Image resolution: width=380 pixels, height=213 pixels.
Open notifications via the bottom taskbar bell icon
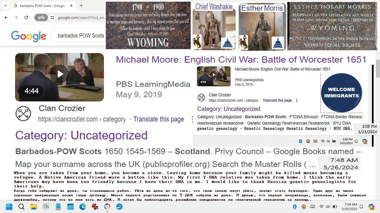click(x=361, y=207)
